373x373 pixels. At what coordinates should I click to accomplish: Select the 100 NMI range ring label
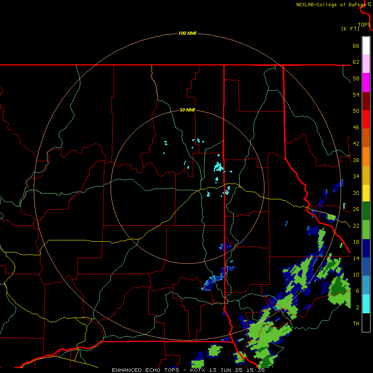187,33
